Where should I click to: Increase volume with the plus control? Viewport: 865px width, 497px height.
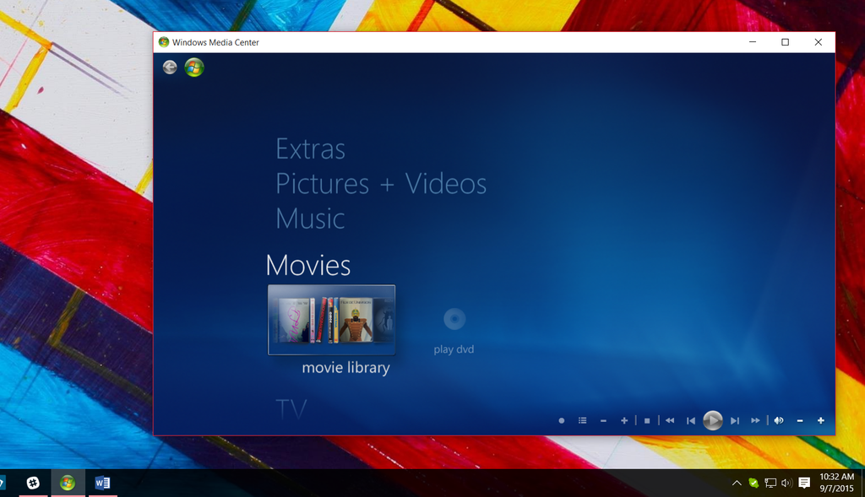(821, 419)
